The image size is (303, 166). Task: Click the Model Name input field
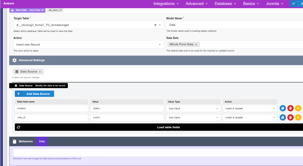235,25
